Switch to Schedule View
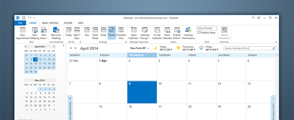 coord(121,33)
